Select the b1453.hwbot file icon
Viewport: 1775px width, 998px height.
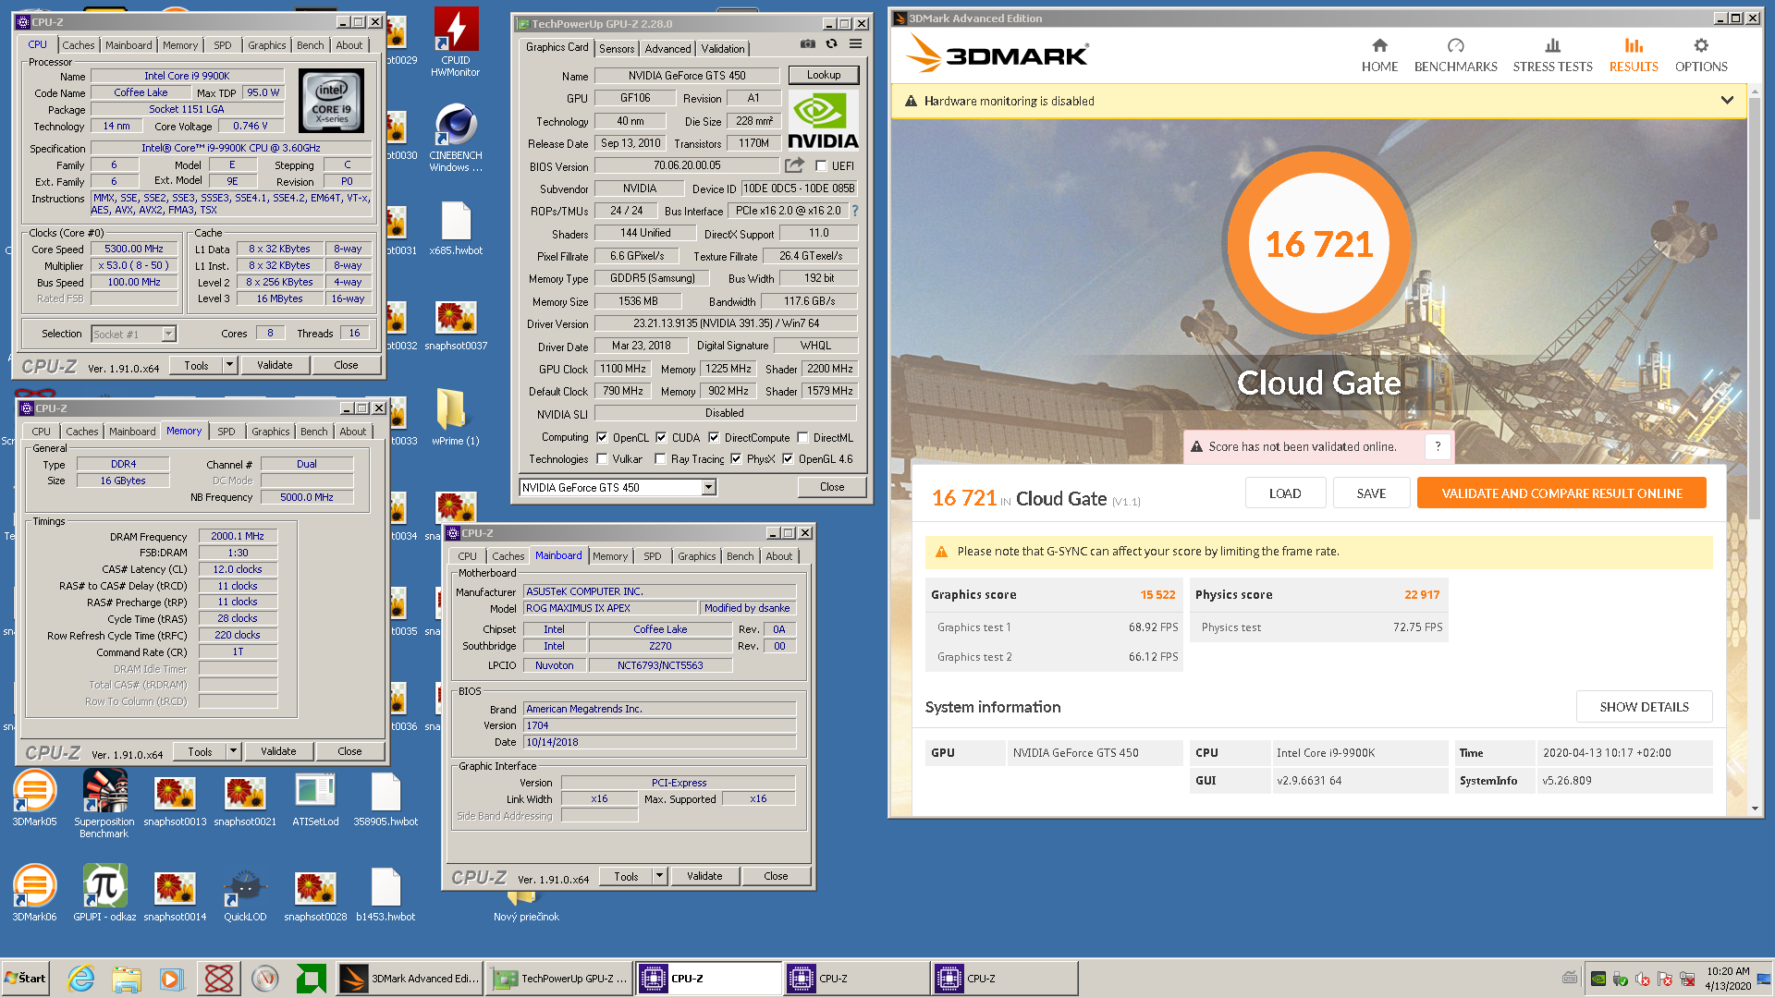386,893
